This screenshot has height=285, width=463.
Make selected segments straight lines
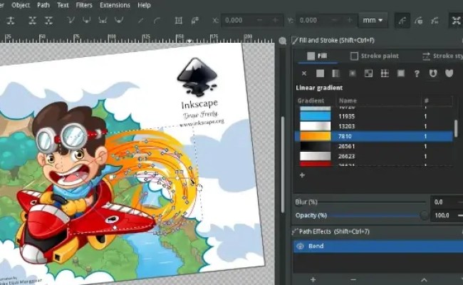[141, 21]
